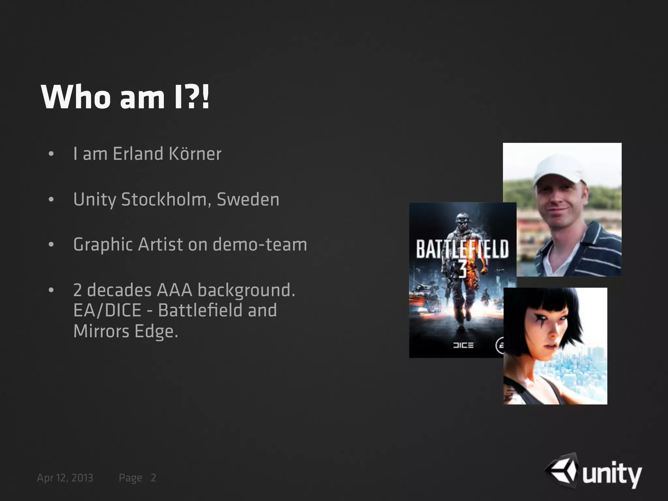Click the "EA/DICE - Battlefield and" line
Image resolution: width=668 pixels, height=501 pixels.
175,310
